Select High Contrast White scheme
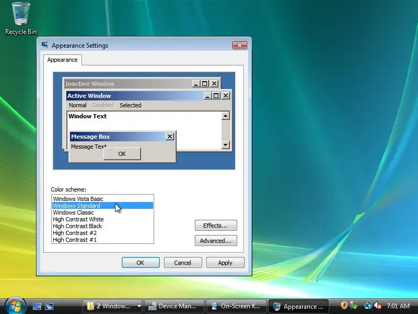Image resolution: width=418 pixels, height=314 pixels. pyautogui.click(x=102, y=219)
